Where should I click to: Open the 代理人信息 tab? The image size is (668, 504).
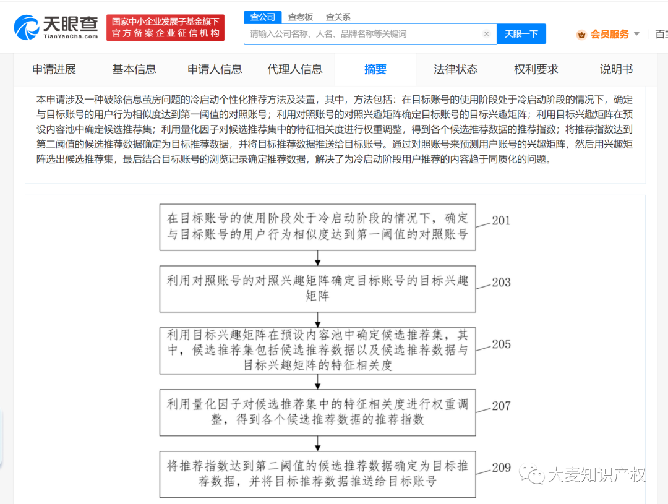click(295, 70)
